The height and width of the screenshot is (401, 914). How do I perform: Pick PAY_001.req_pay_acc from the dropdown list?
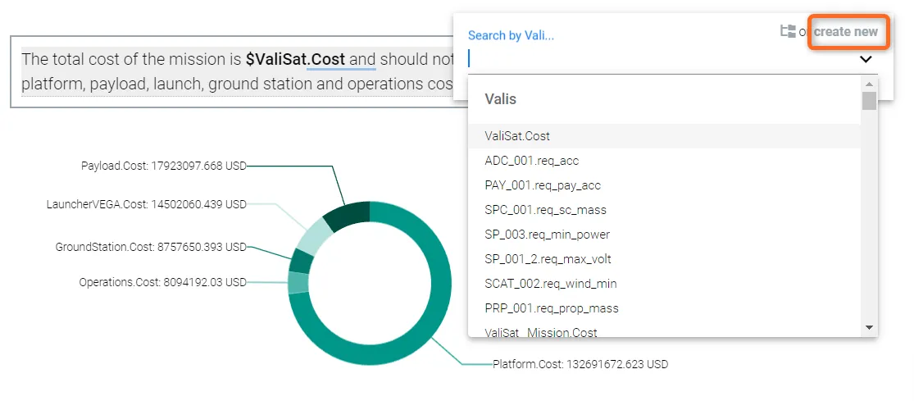tap(543, 185)
